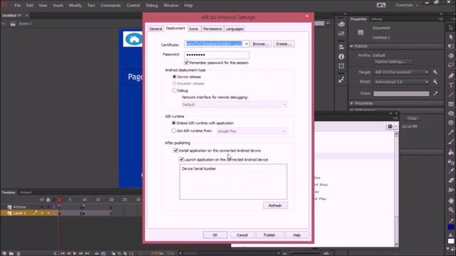This screenshot has width=456, height=256.
Task: Open the Commands menu
Action: coord(110,5)
